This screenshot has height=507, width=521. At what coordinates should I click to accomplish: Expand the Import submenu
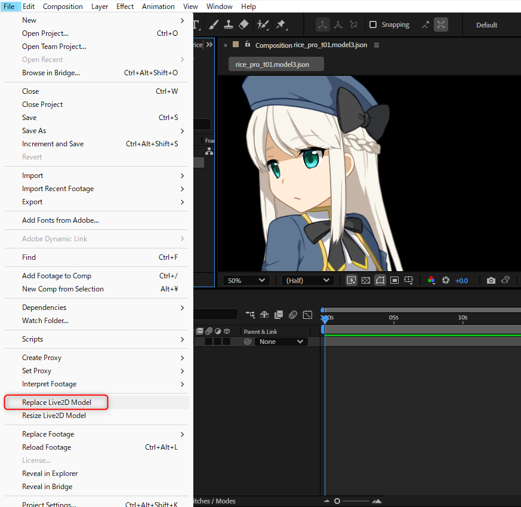pos(96,176)
